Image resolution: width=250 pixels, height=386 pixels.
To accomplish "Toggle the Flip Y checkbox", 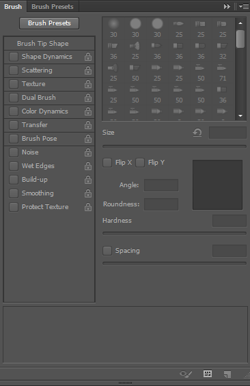I will 140,163.
